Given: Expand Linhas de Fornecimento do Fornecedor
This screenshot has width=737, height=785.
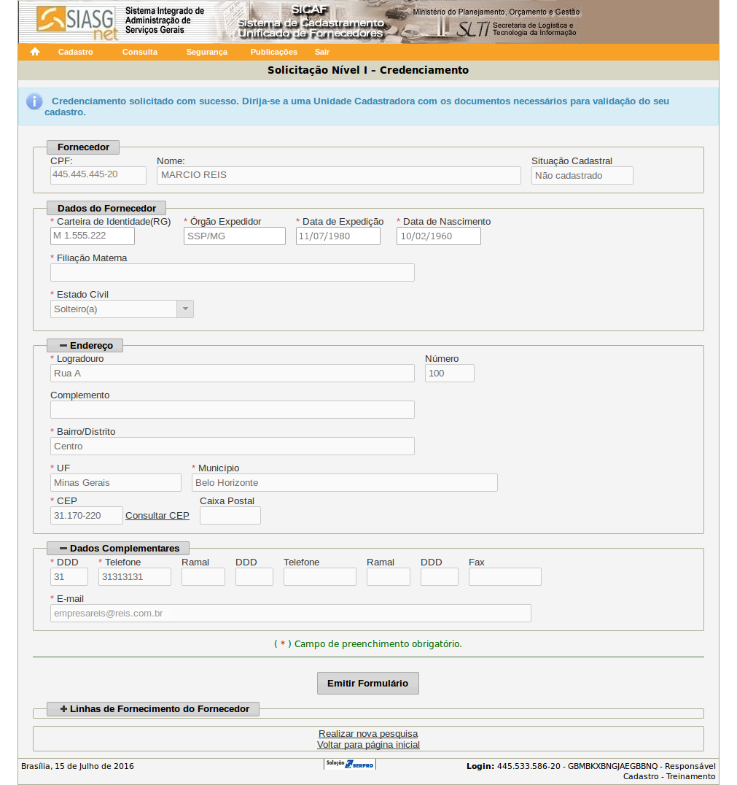Looking at the screenshot, I should (153, 709).
